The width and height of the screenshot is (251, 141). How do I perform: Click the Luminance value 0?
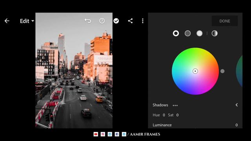pyautogui.click(x=236, y=125)
